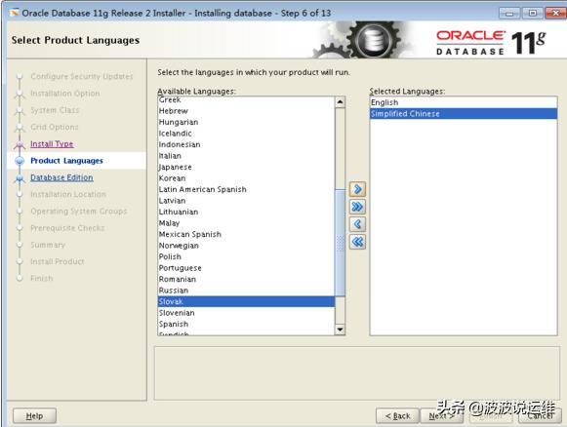
Task: Add all languages with double right arrow
Action: tap(357, 207)
